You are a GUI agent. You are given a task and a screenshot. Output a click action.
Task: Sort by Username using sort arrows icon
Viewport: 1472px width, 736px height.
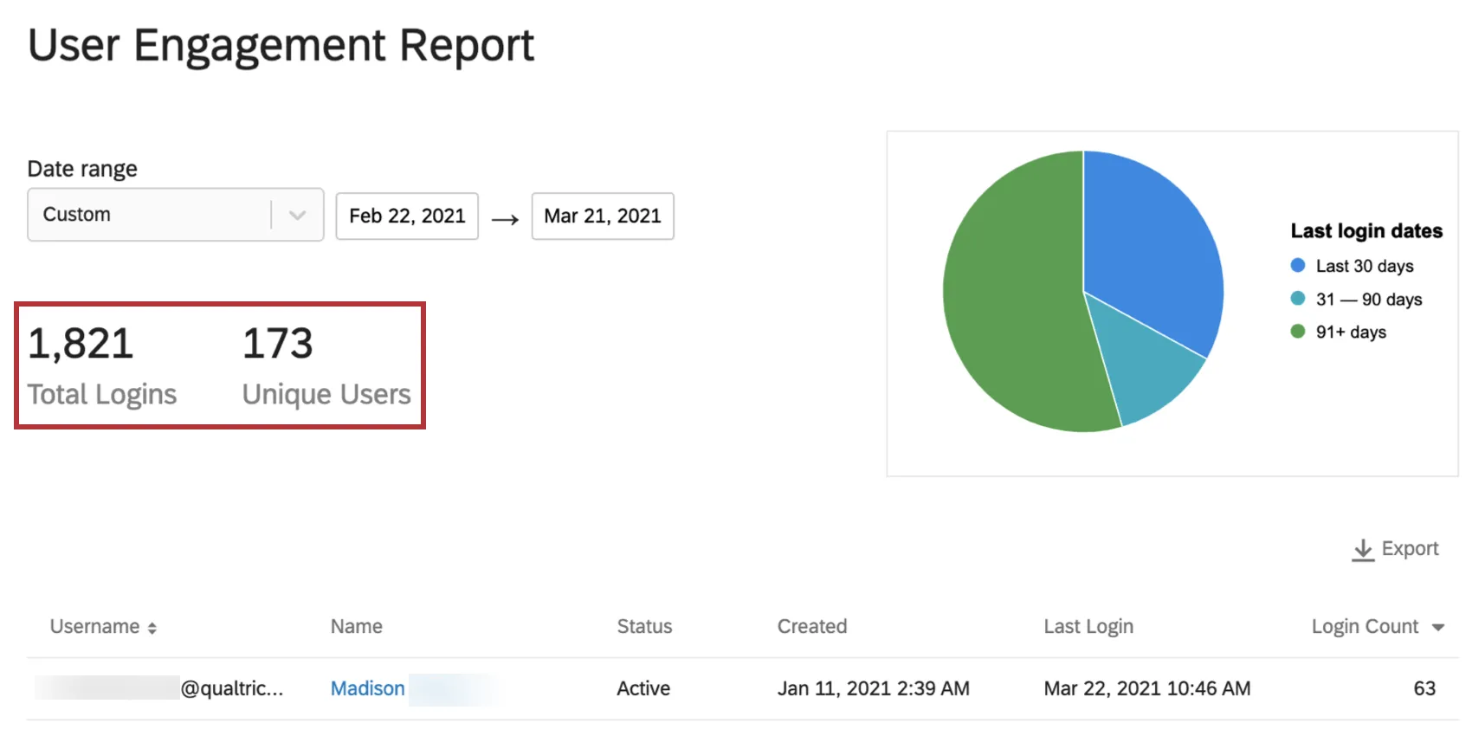tap(152, 628)
